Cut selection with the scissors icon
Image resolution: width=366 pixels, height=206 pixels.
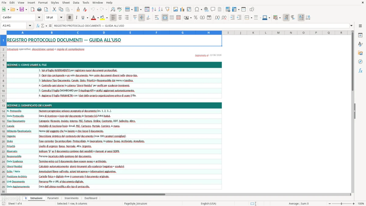coord(54,9)
